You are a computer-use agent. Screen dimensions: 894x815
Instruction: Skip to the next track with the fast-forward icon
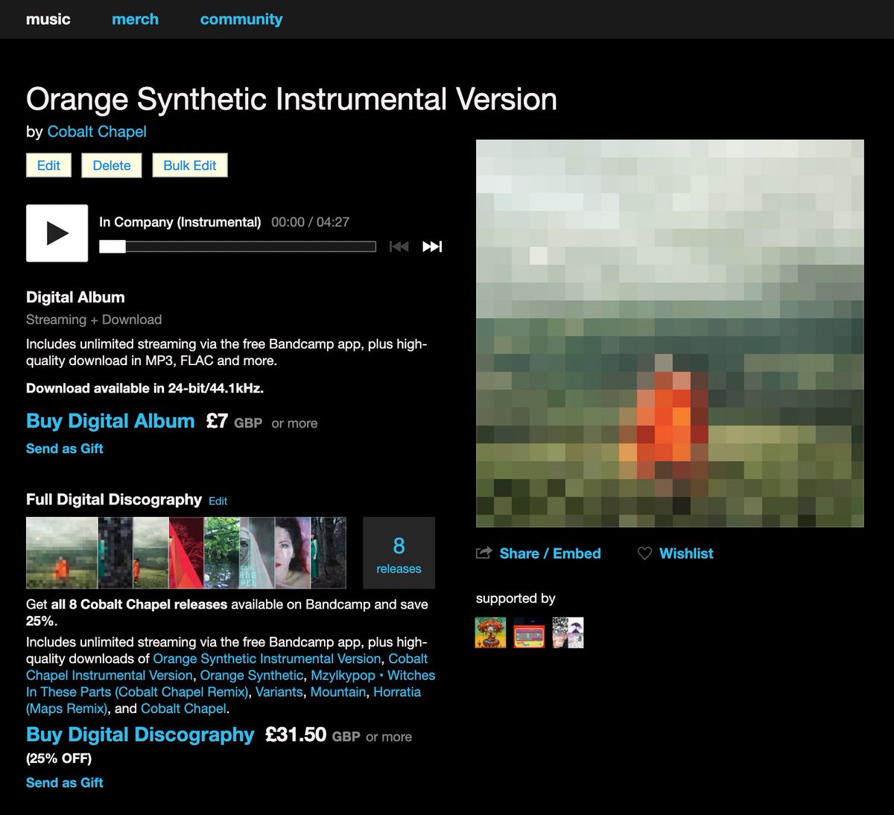click(432, 246)
